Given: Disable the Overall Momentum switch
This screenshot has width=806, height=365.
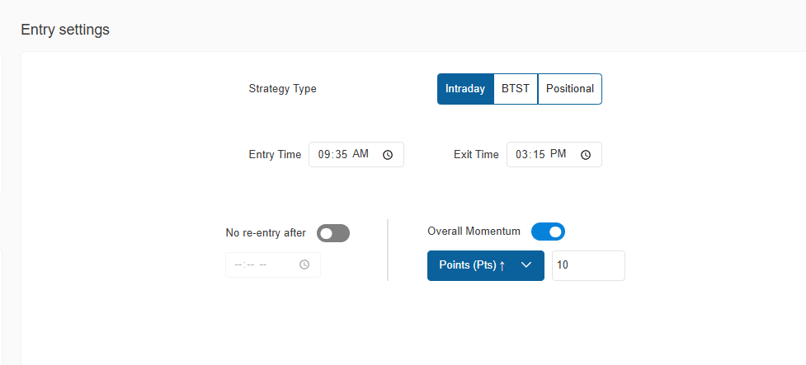Looking at the screenshot, I should (548, 232).
